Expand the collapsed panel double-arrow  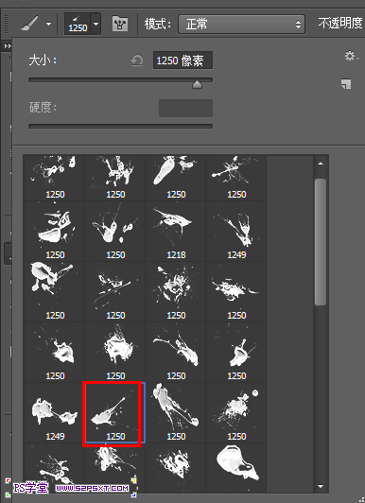[x=8, y=46]
